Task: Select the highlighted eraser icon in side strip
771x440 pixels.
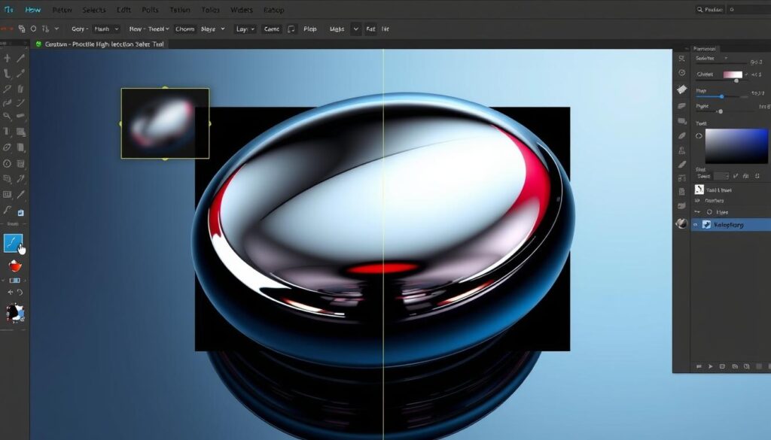Action: click(x=682, y=88)
